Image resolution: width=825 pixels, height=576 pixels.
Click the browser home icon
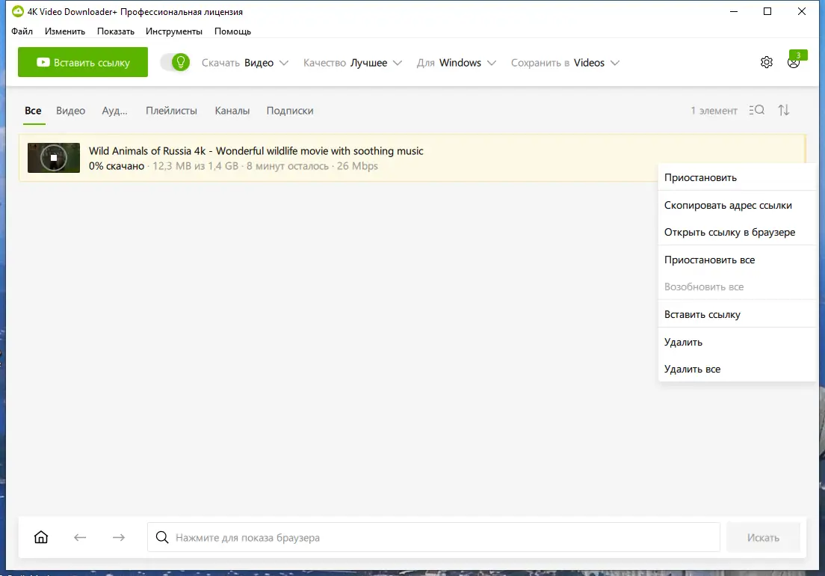point(41,537)
